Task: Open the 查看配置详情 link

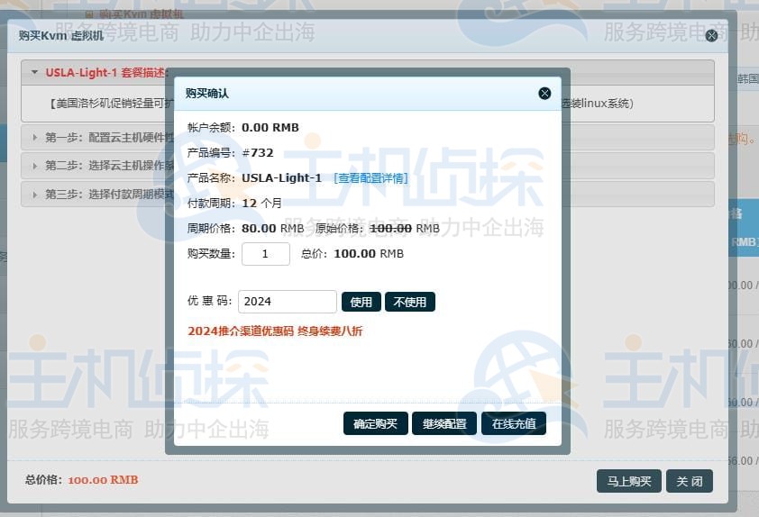Action: (x=370, y=178)
